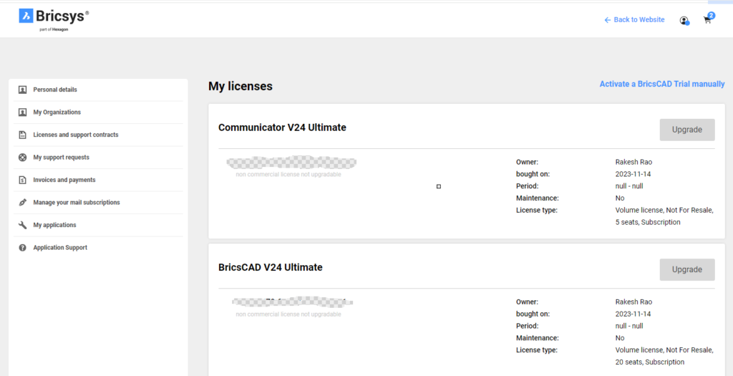Image resolution: width=733 pixels, height=376 pixels.
Task: Click the 20 seats, Subscription text
Action: 650,362
